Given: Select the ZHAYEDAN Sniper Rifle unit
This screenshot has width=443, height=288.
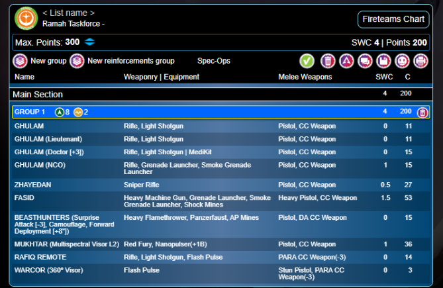Looking at the screenshot, I should [x=199, y=185].
